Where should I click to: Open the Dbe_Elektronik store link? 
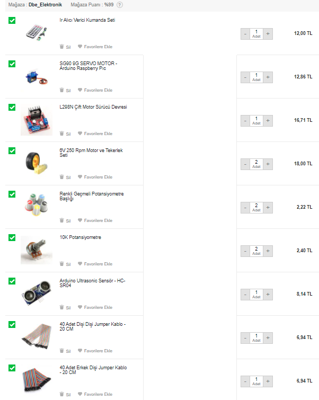(x=45, y=5)
